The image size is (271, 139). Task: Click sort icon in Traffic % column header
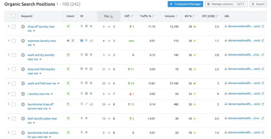153,16
